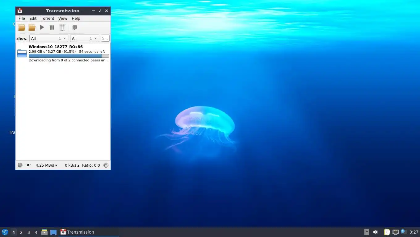Open the Torrent menu

pyautogui.click(x=47, y=19)
